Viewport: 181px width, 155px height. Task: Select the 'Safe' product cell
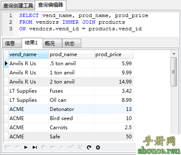click(x=71, y=137)
